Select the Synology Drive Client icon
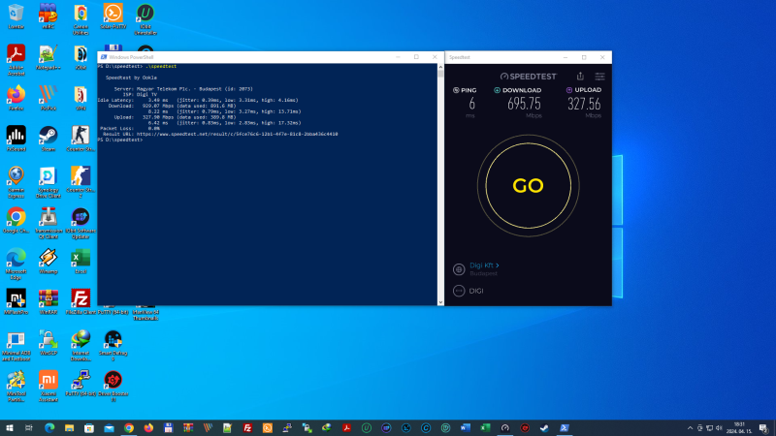Screen dimensions: 776x436 tap(48, 182)
